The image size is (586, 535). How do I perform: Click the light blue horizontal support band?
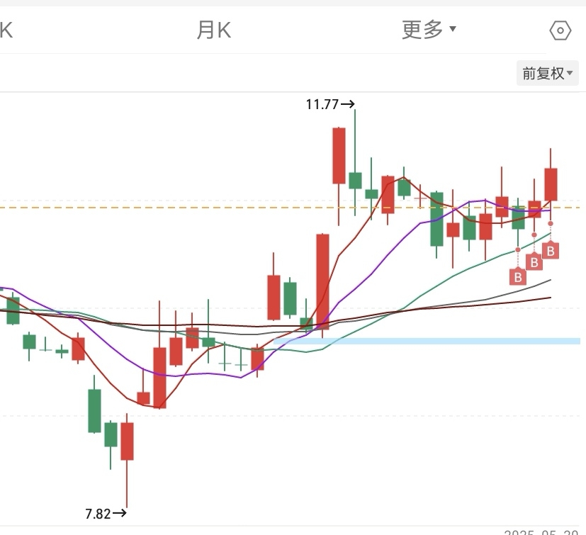425,341
